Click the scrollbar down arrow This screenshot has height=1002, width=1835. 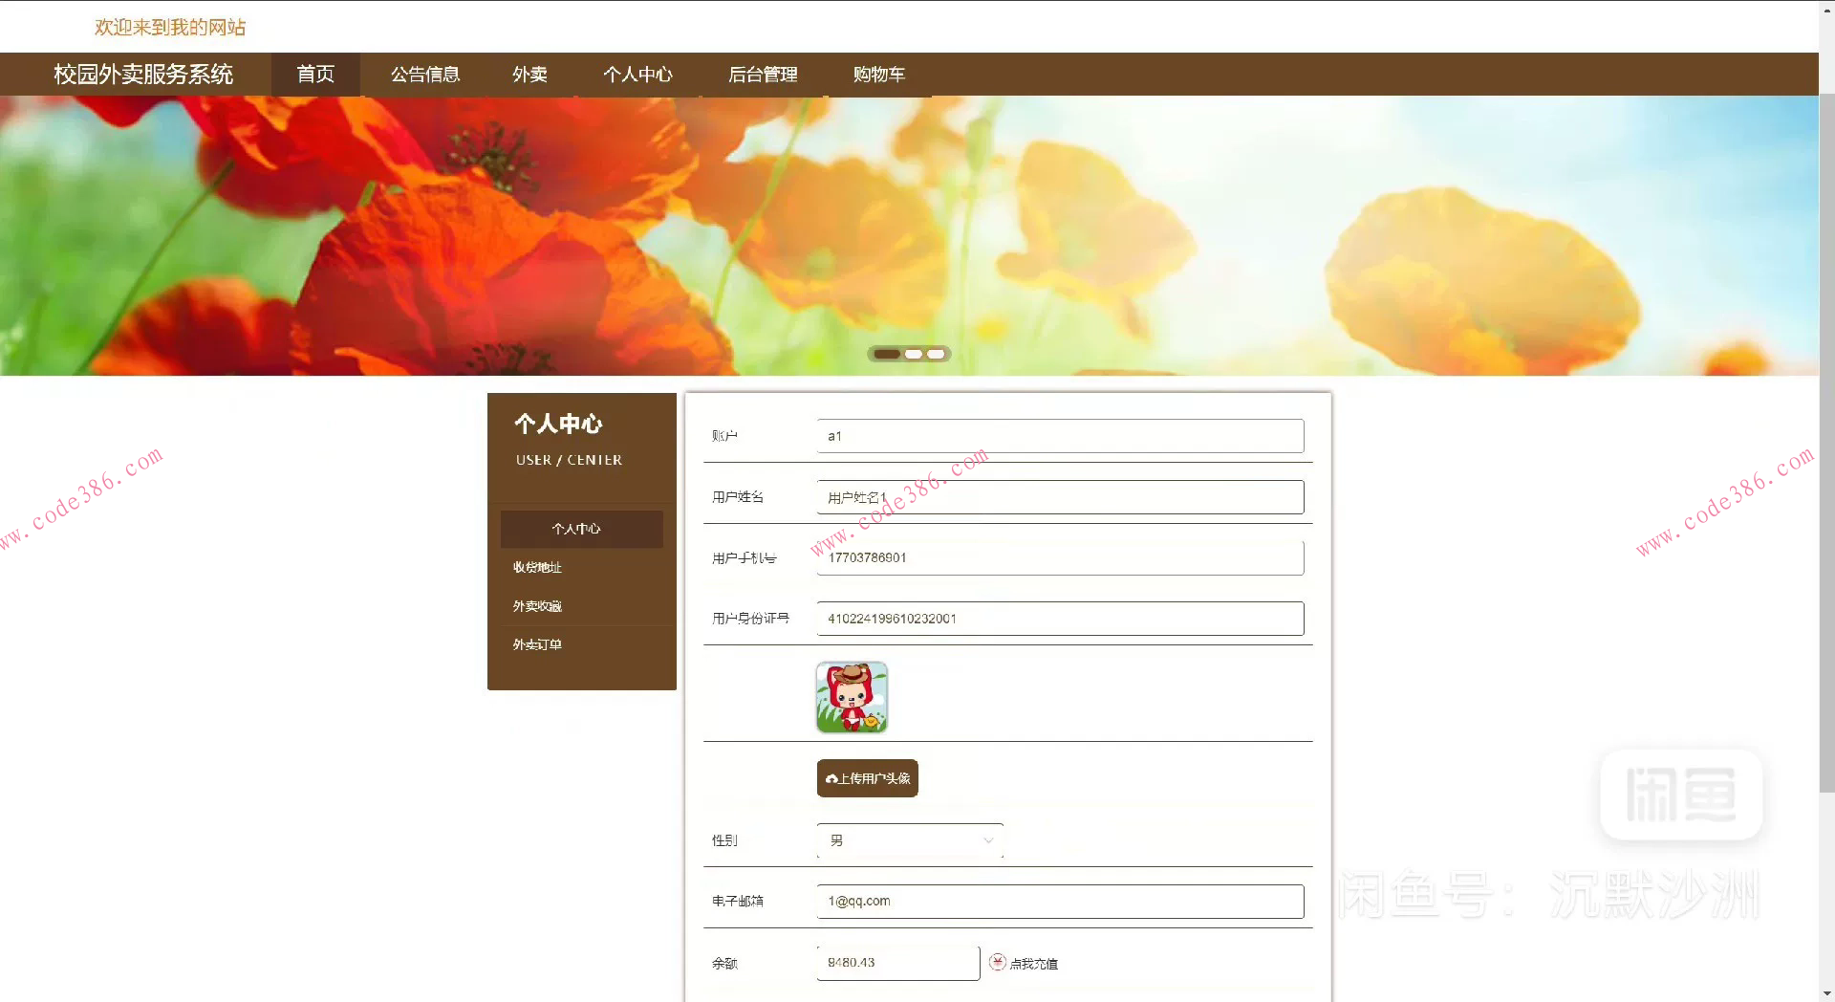1826,994
